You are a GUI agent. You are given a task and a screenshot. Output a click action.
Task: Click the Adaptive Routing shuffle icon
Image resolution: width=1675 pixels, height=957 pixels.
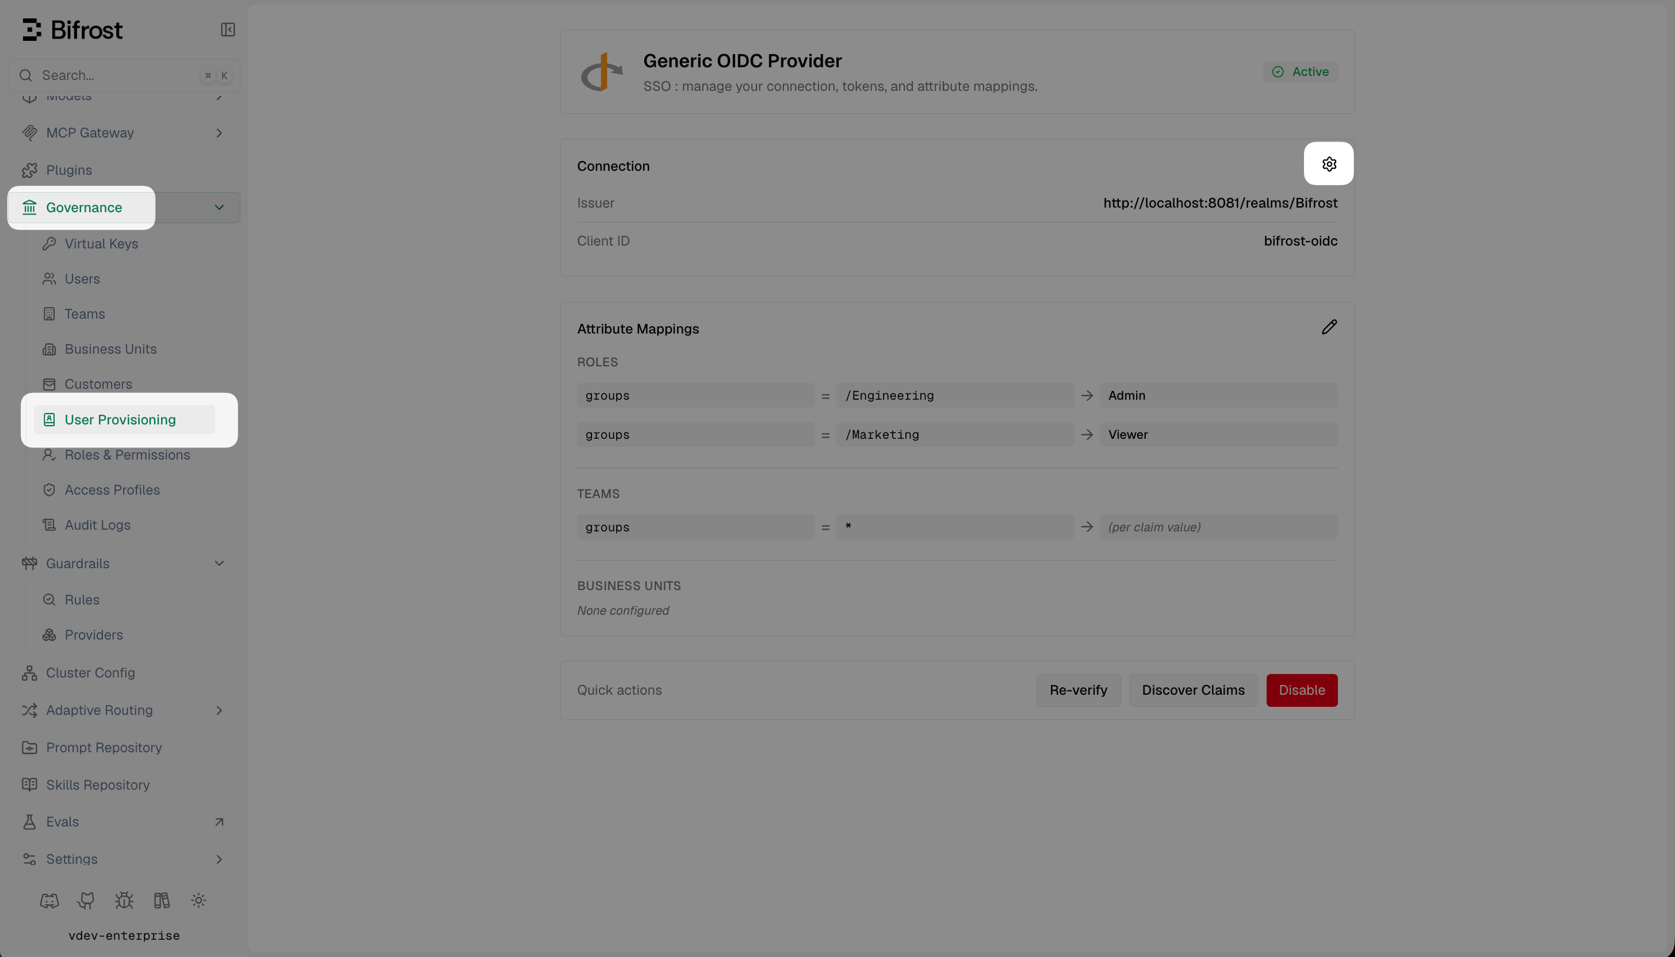(x=29, y=710)
